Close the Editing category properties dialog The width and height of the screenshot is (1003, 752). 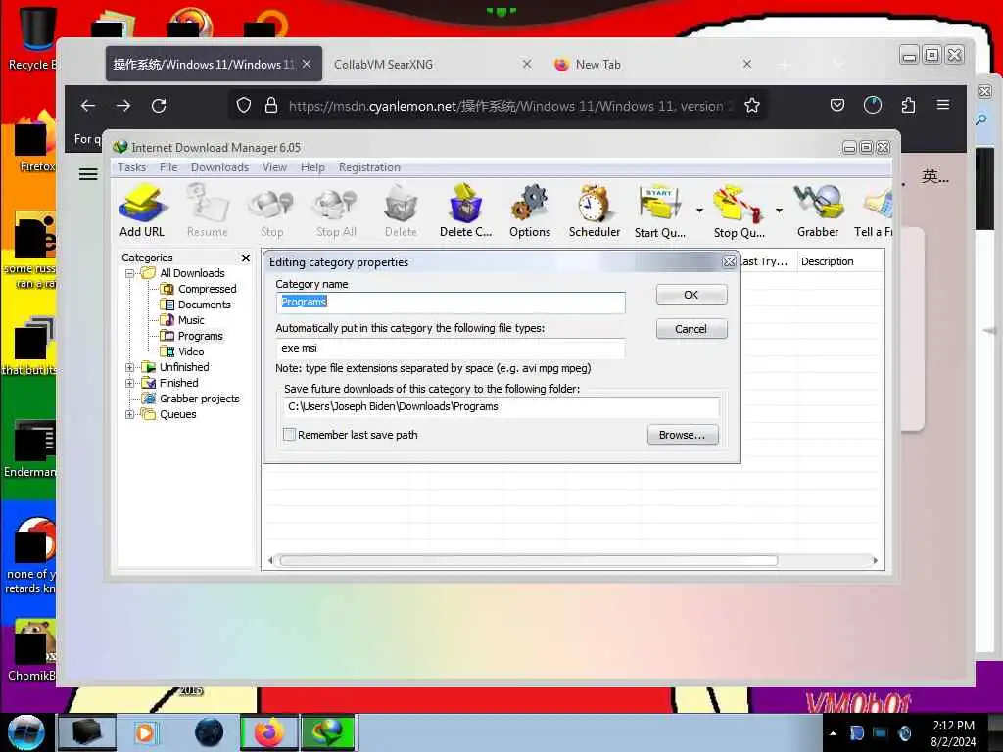729,262
